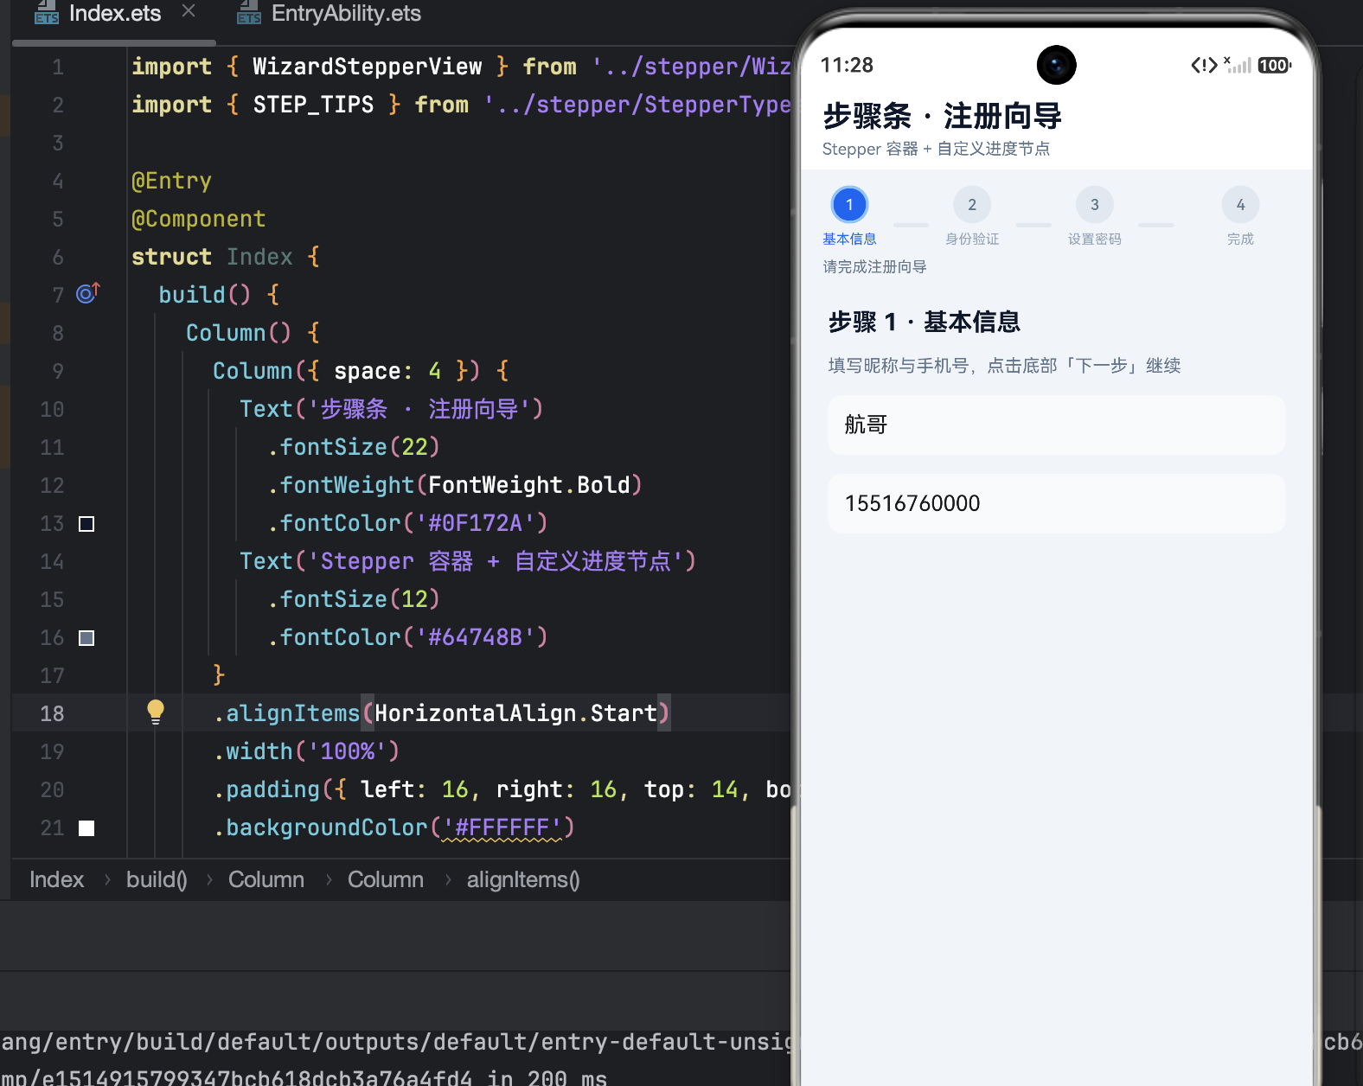Click the developer mode icon in phone status bar
The width and height of the screenshot is (1363, 1086).
click(1204, 65)
